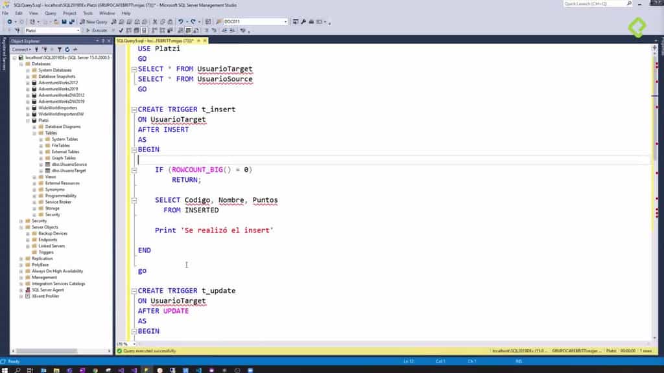
Task: Click the Execute button
Action: pyautogui.click(x=97, y=30)
